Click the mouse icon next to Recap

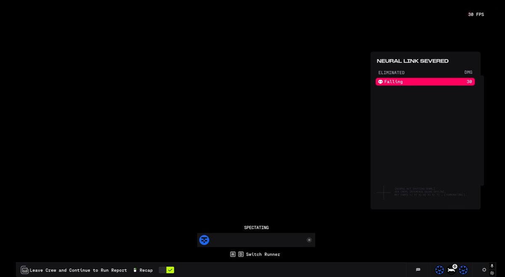tap(135, 270)
